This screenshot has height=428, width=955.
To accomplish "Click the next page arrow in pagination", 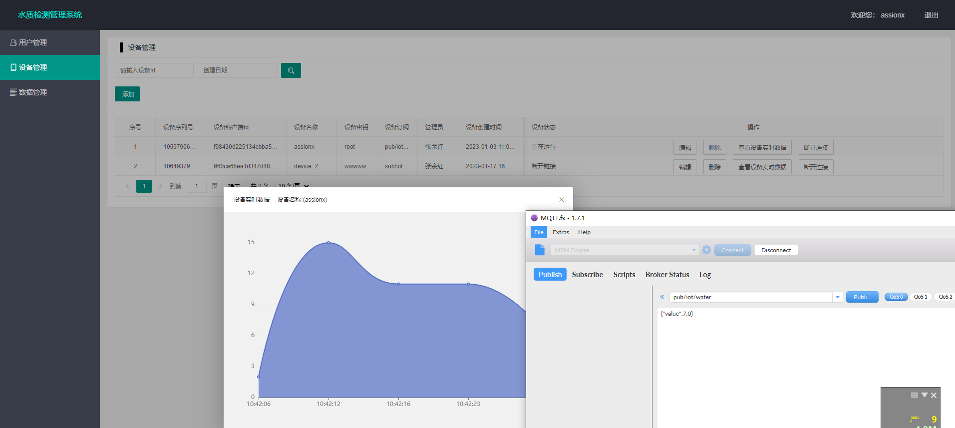I will coord(160,186).
